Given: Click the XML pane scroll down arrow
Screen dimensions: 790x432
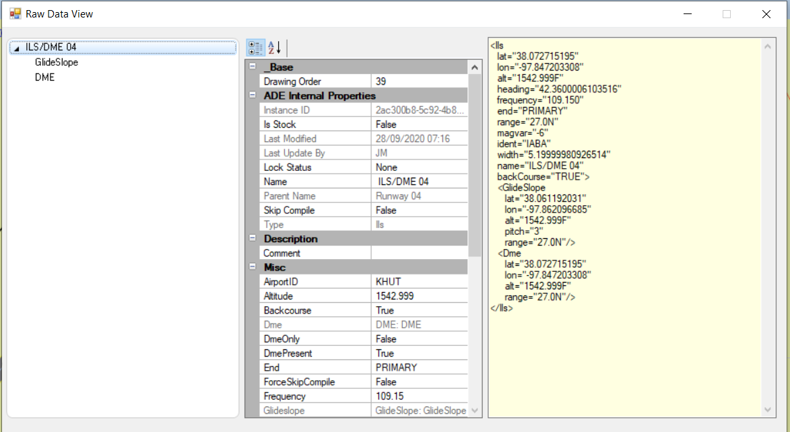Looking at the screenshot, I should [x=768, y=409].
